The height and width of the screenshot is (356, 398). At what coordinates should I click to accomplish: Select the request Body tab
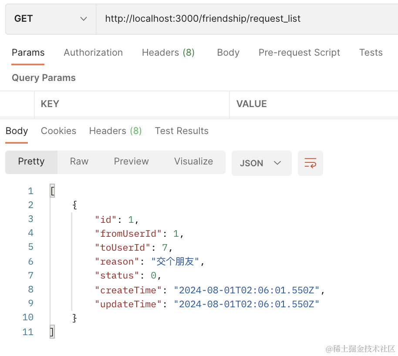[x=228, y=53]
